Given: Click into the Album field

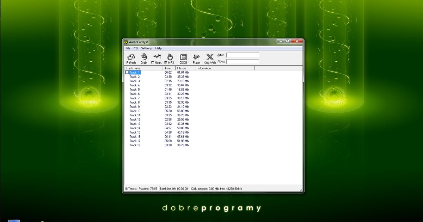Looking at the screenshot, I should coord(243,61).
